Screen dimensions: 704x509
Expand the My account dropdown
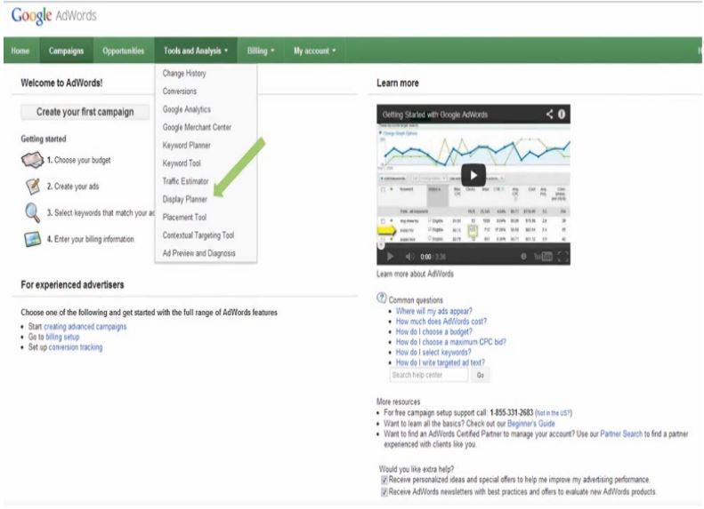(315, 51)
